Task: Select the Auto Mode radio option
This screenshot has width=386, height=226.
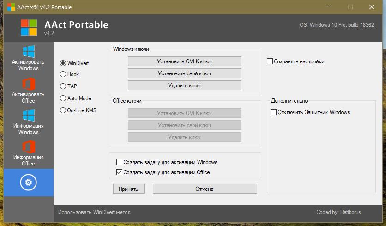Action: 63,98
